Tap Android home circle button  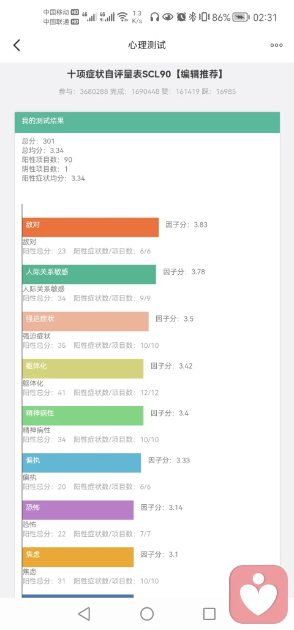pyautogui.click(x=147, y=613)
